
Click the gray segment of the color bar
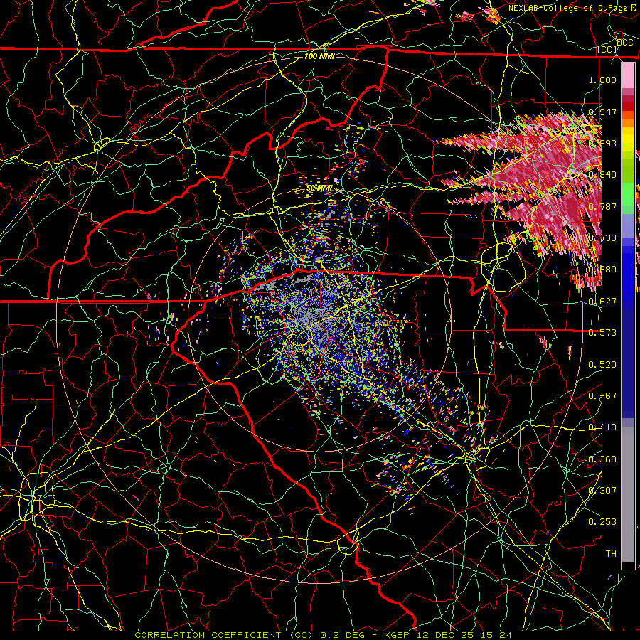628,494
